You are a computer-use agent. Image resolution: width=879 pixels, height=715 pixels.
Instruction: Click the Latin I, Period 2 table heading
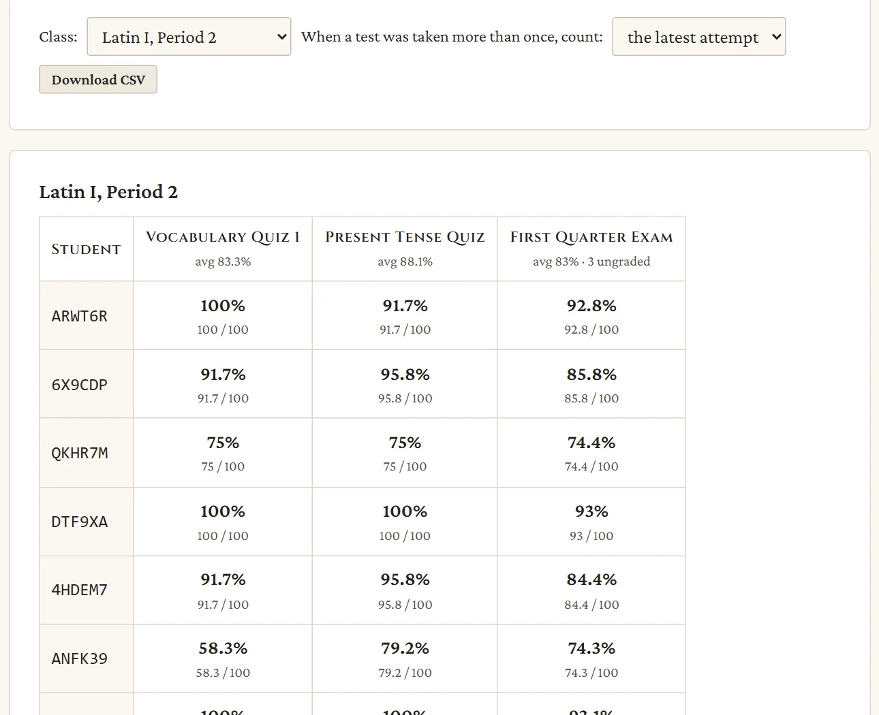(x=108, y=192)
